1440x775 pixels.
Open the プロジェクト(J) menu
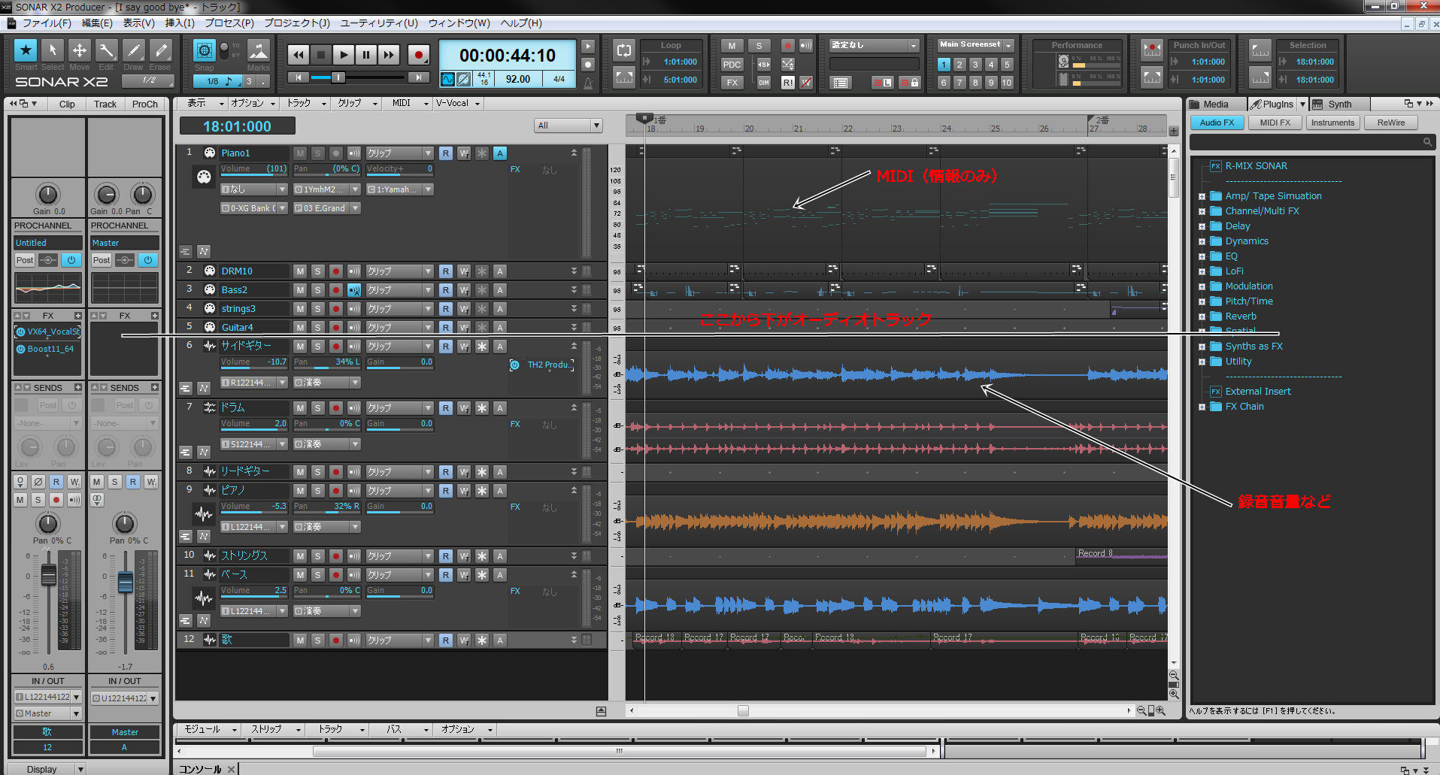[297, 23]
